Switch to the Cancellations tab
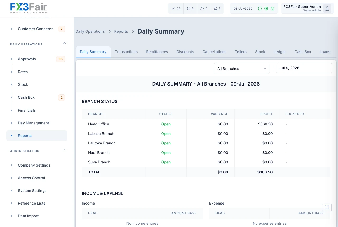Viewport: 338px width, 227px height. point(214,52)
